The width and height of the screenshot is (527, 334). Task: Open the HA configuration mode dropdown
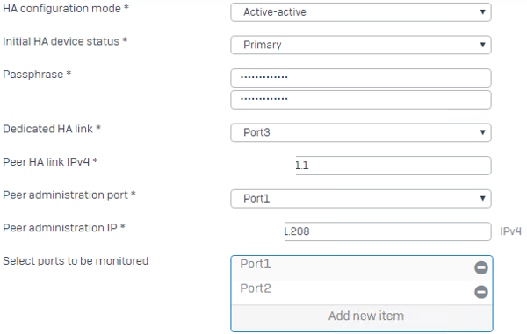point(361,12)
